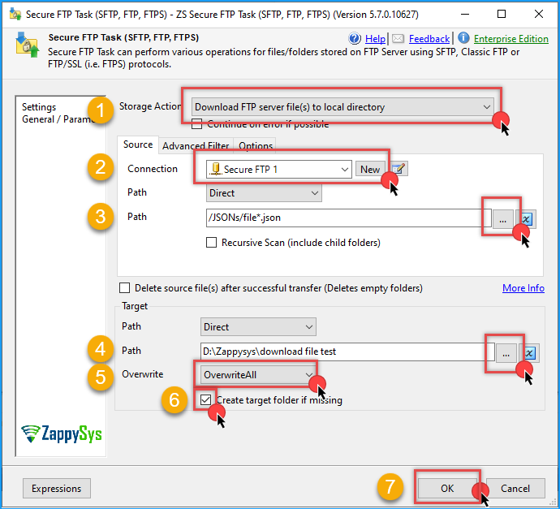Click the Expressions button
This screenshot has height=509, width=560.
(57, 488)
